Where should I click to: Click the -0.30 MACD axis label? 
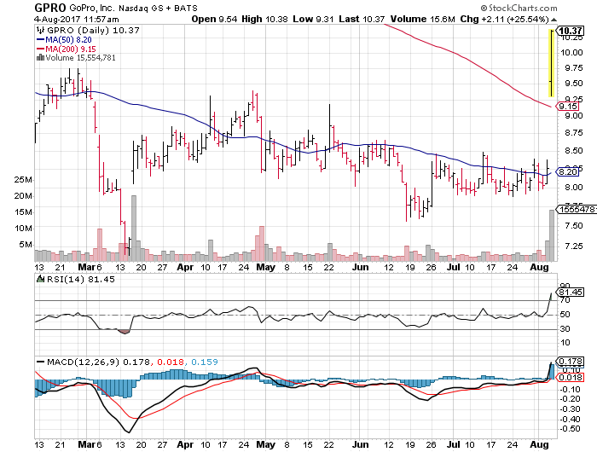pyautogui.click(x=570, y=409)
